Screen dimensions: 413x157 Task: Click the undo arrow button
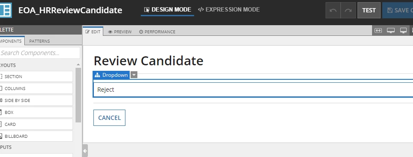click(x=333, y=10)
